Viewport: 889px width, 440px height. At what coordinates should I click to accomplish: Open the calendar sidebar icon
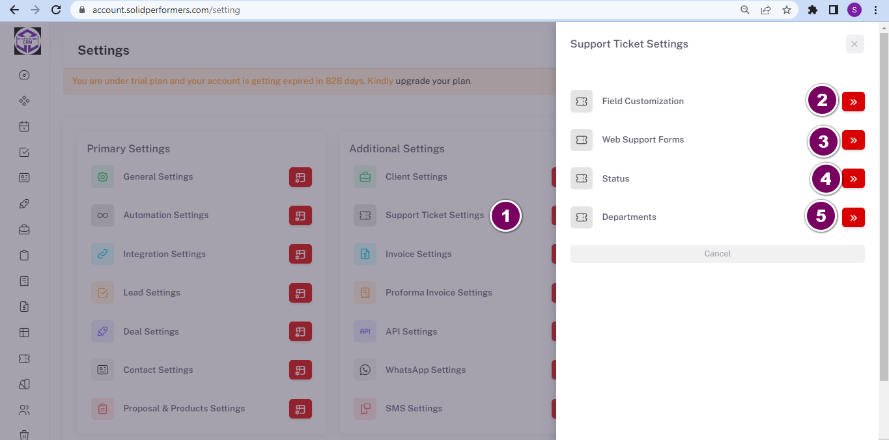point(24,126)
